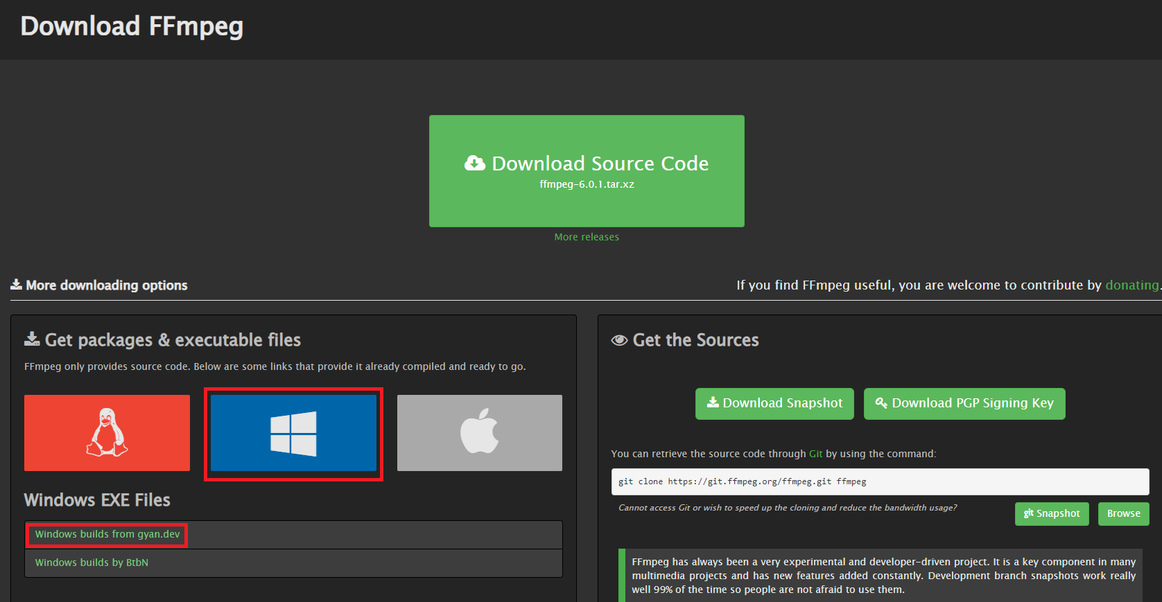Open Windows builds from gyan.dev

107,534
